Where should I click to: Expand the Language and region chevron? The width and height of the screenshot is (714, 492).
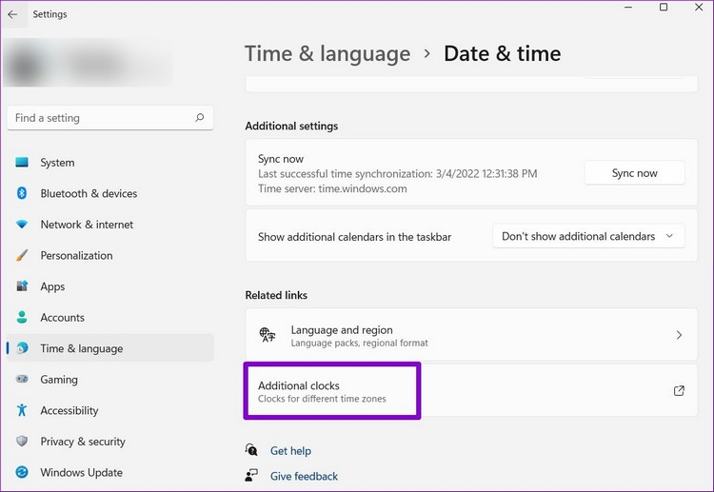point(679,335)
